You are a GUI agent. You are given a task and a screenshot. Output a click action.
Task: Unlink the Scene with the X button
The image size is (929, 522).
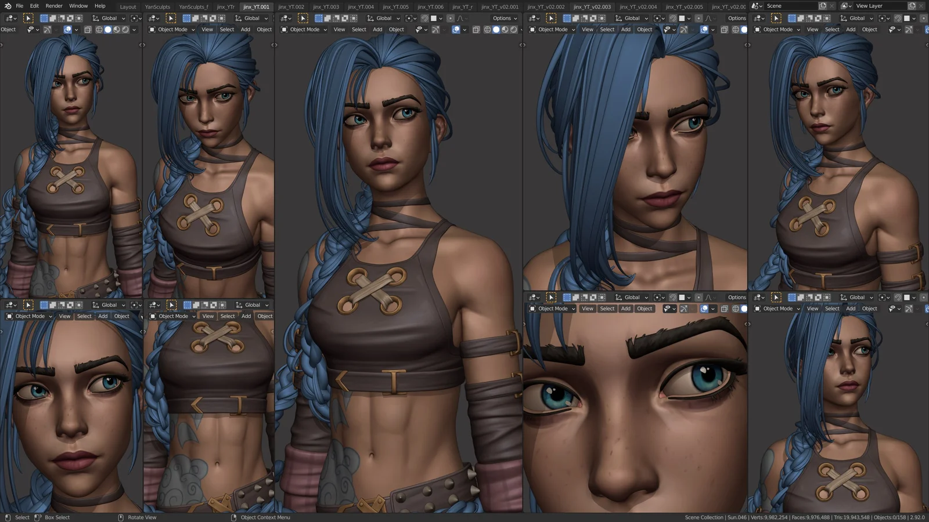pos(831,5)
